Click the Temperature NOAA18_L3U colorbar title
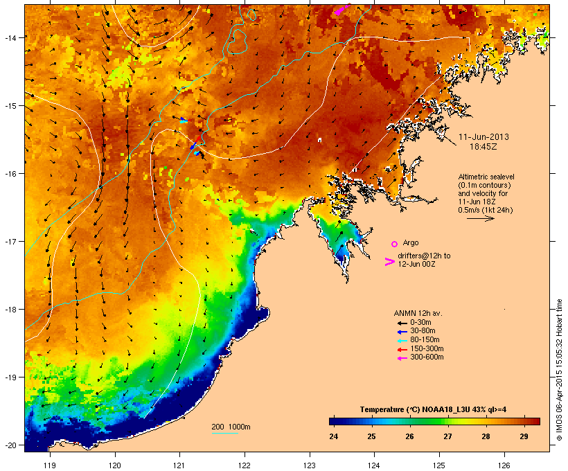568x471 pixels. click(433, 410)
